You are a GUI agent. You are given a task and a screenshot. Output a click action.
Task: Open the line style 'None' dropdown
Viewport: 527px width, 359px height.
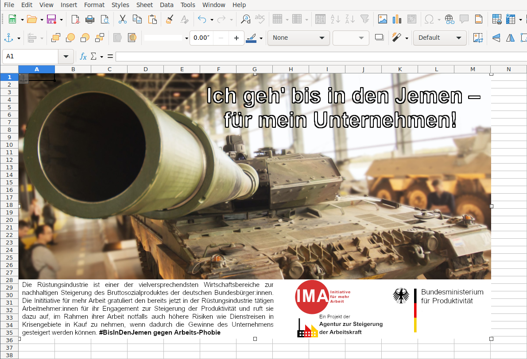pos(298,38)
